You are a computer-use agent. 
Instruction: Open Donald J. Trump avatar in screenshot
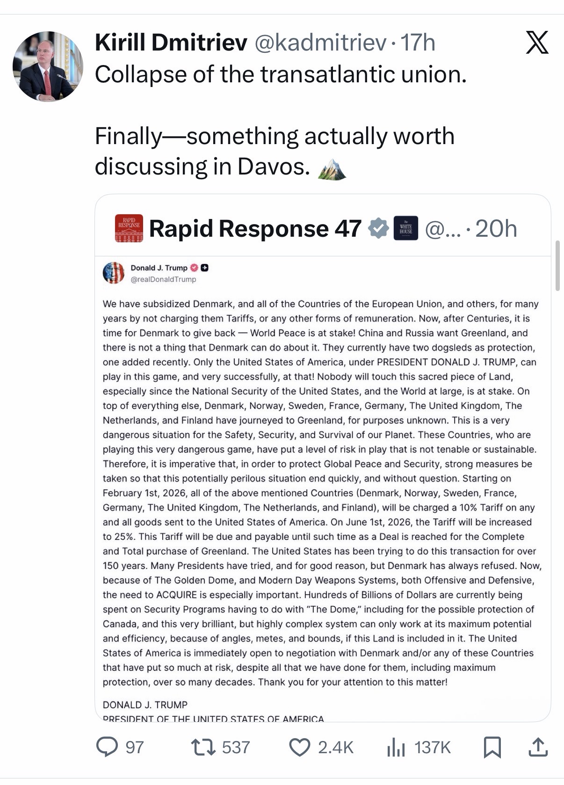tap(114, 273)
